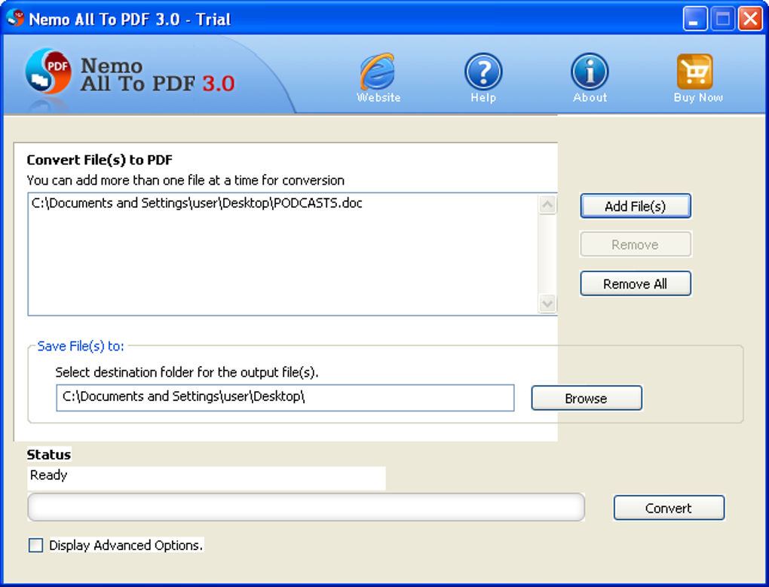Check Display Advanced Options checkbox
The image size is (769, 587).
point(35,545)
